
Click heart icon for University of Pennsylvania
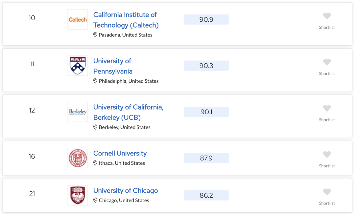327,62
